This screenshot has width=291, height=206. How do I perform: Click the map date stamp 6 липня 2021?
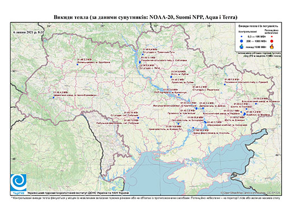point(29,32)
